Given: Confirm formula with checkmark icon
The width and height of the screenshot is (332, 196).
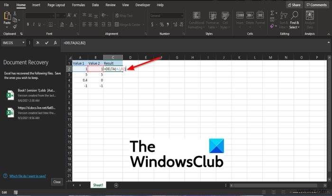Looking at the screenshot, I should (x=46, y=43).
